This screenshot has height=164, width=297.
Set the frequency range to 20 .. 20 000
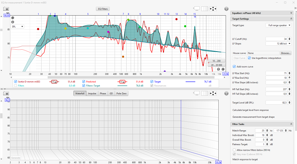pos(216,65)
